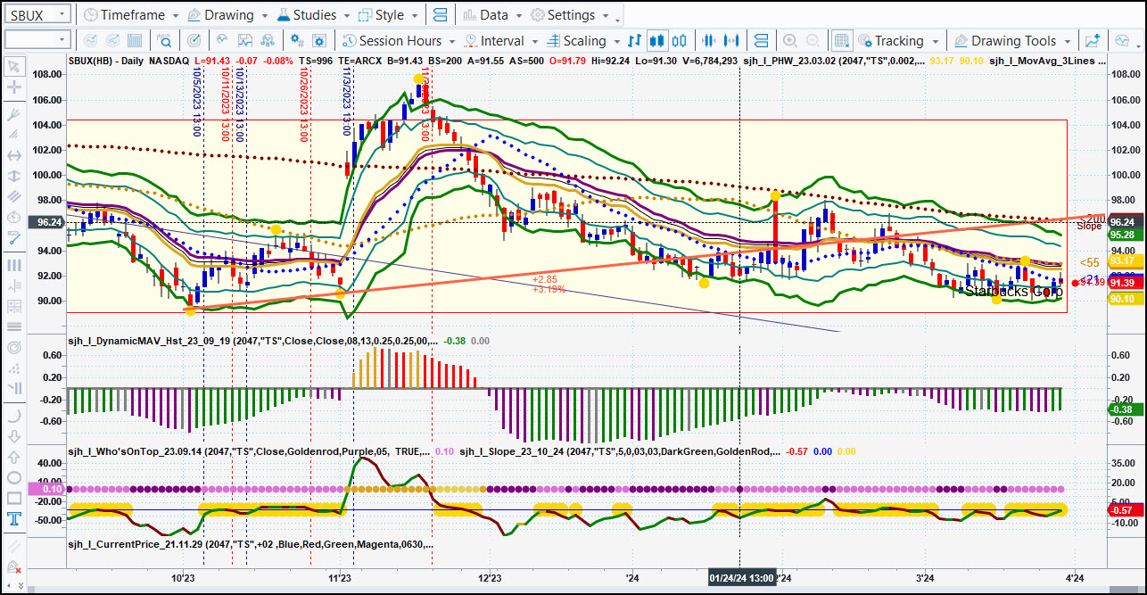Screen dimensions: 1147x595
Task: Open the Drawing menu
Action: click(x=227, y=15)
